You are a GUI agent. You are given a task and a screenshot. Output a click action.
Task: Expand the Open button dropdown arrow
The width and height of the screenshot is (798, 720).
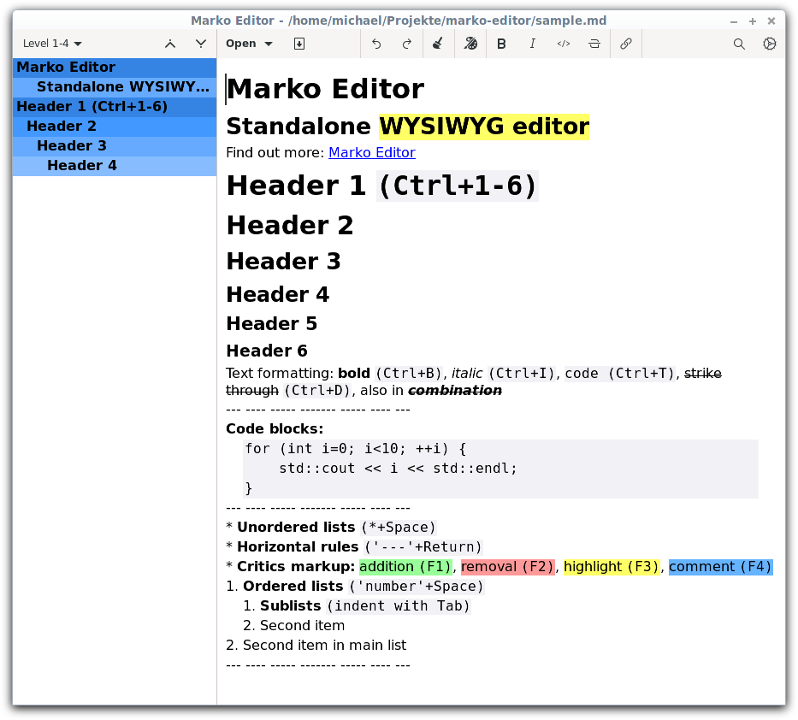(x=269, y=44)
